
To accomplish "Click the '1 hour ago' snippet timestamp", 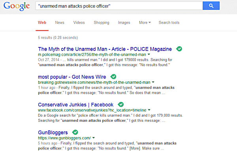I will pyautogui.click(x=47, y=88).
